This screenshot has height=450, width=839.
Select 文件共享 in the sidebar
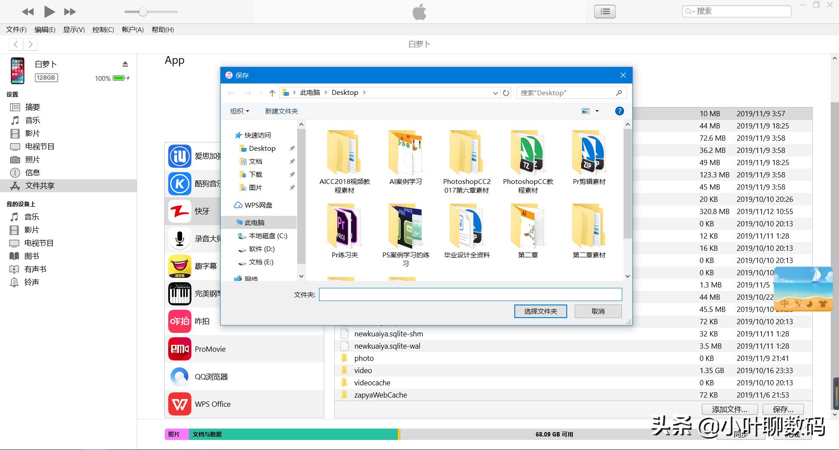click(69, 186)
